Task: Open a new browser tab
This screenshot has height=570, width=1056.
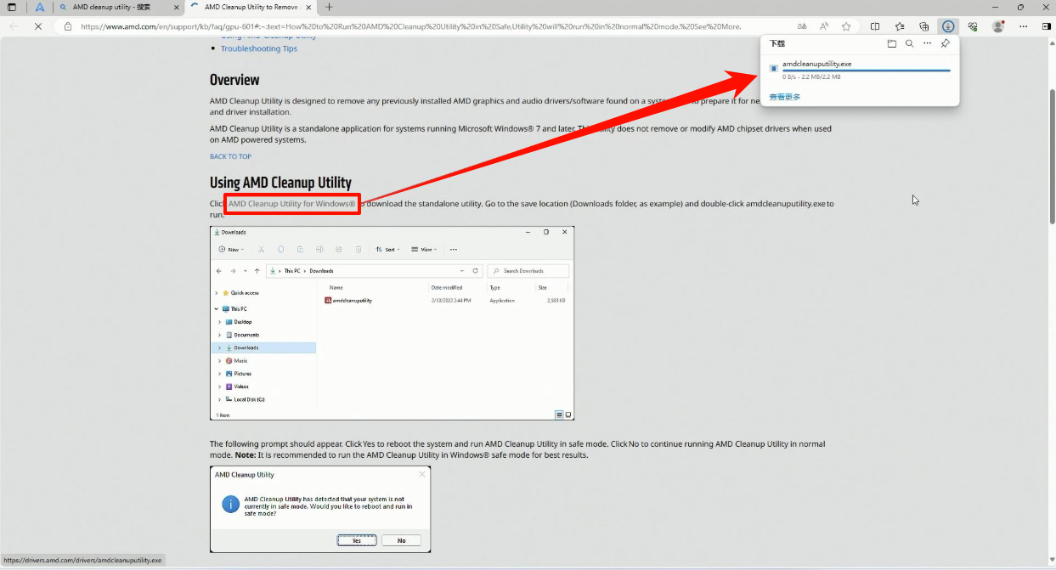Action: coord(329,7)
